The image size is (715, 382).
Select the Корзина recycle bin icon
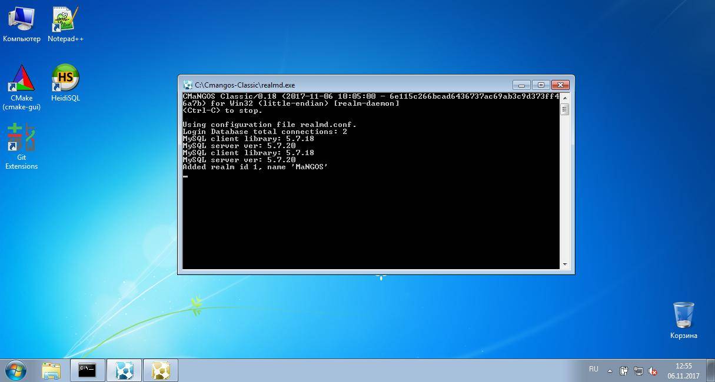[683, 321]
